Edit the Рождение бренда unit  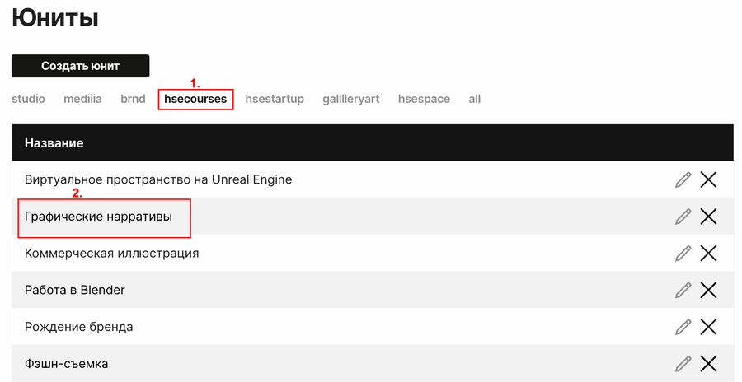click(683, 327)
